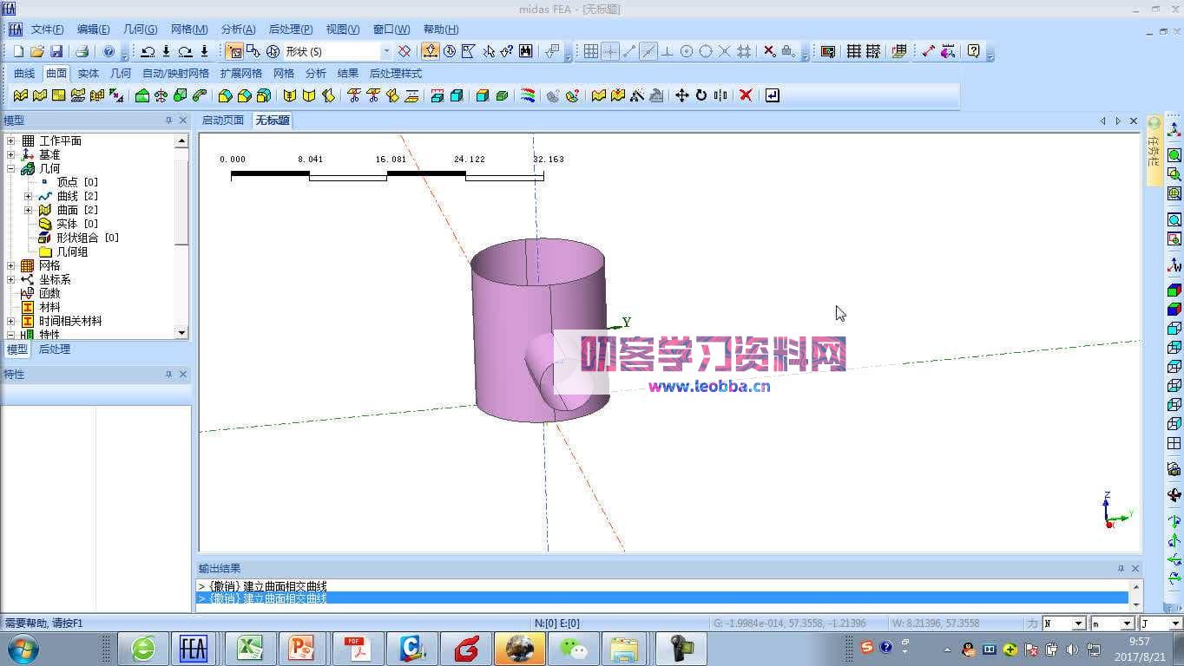
Task: Open the FEA icon on the taskbar
Action: [x=195, y=648]
